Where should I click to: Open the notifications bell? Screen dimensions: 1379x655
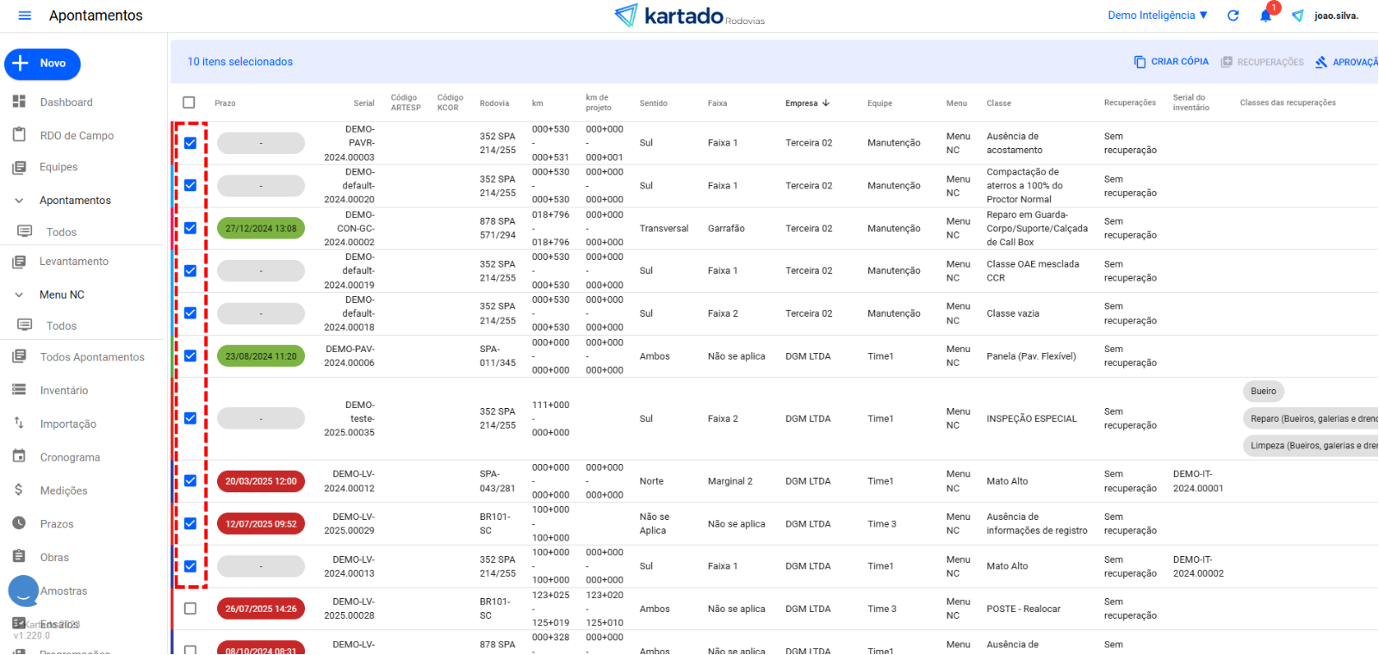pyautogui.click(x=1265, y=15)
